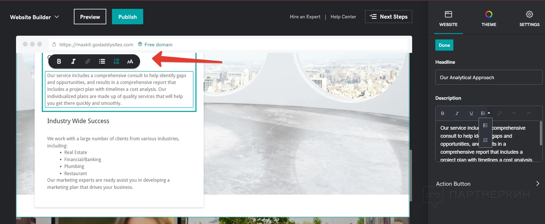Image resolution: width=545 pixels, height=224 pixels.
Task: Change text size in floating toolbar
Action: pos(130,61)
